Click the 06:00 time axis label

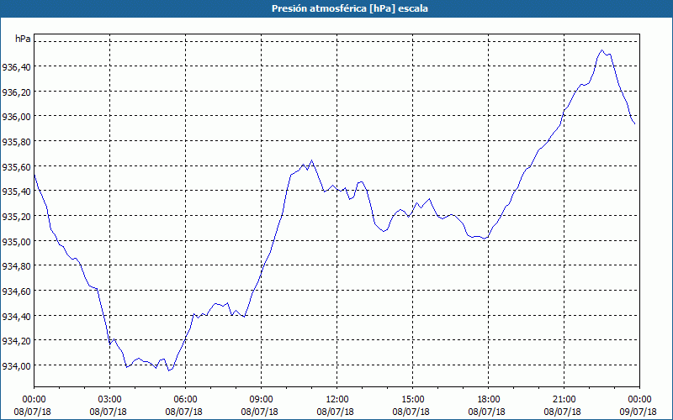click(x=185, y=399)
